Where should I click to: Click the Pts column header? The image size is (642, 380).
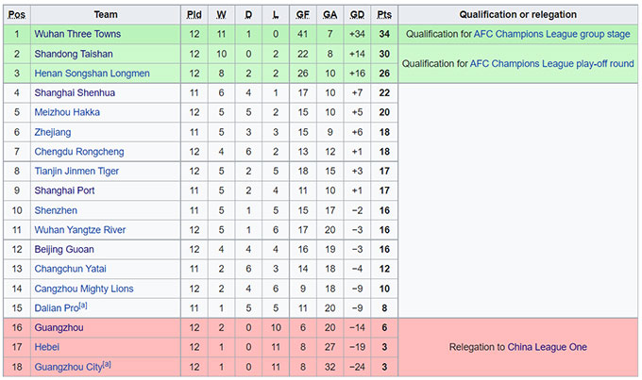click(x=384, y=15)
